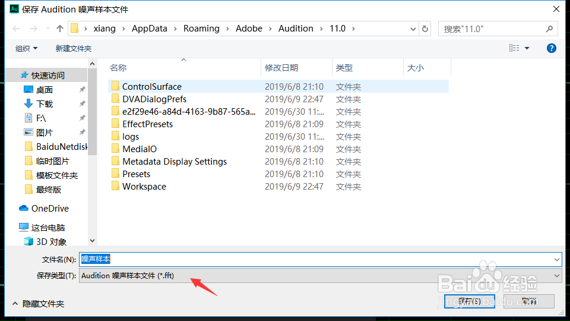Expand the chevron after 11.0 in path

353,29
